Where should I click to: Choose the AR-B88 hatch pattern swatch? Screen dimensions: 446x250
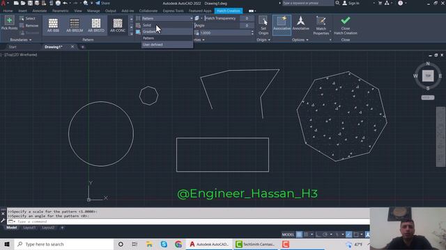point(53,25)
